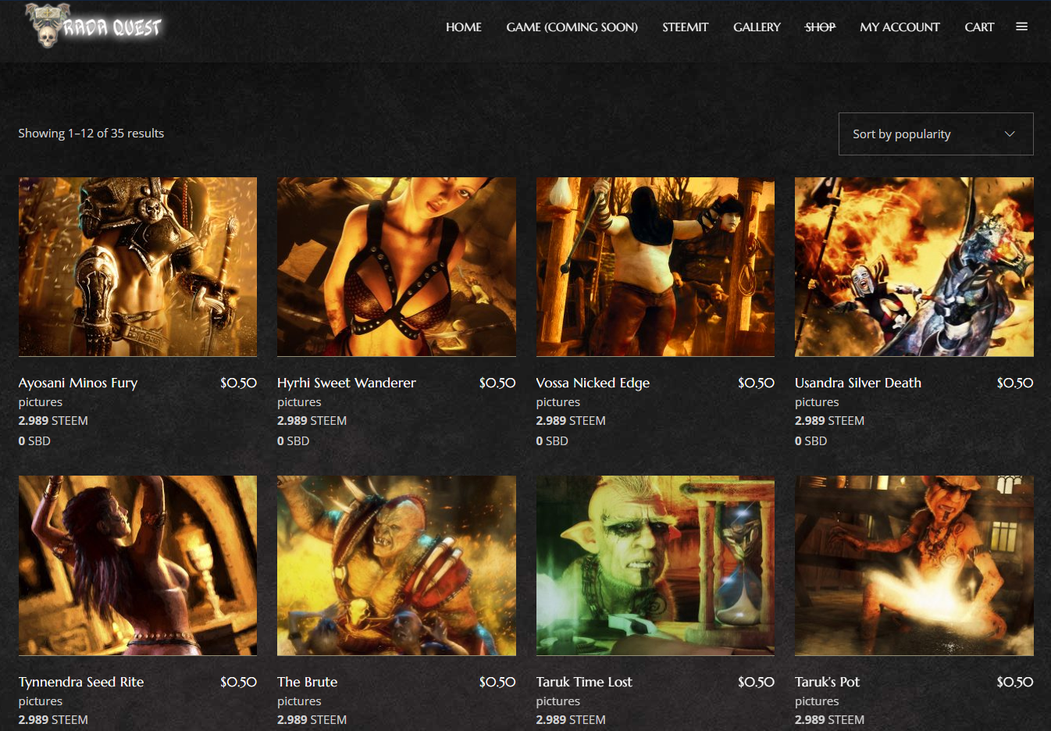Screen dimensions: 1051x731
Task: Open pictures category under Ayosani Minos Fury
Action: click(41, 402)
